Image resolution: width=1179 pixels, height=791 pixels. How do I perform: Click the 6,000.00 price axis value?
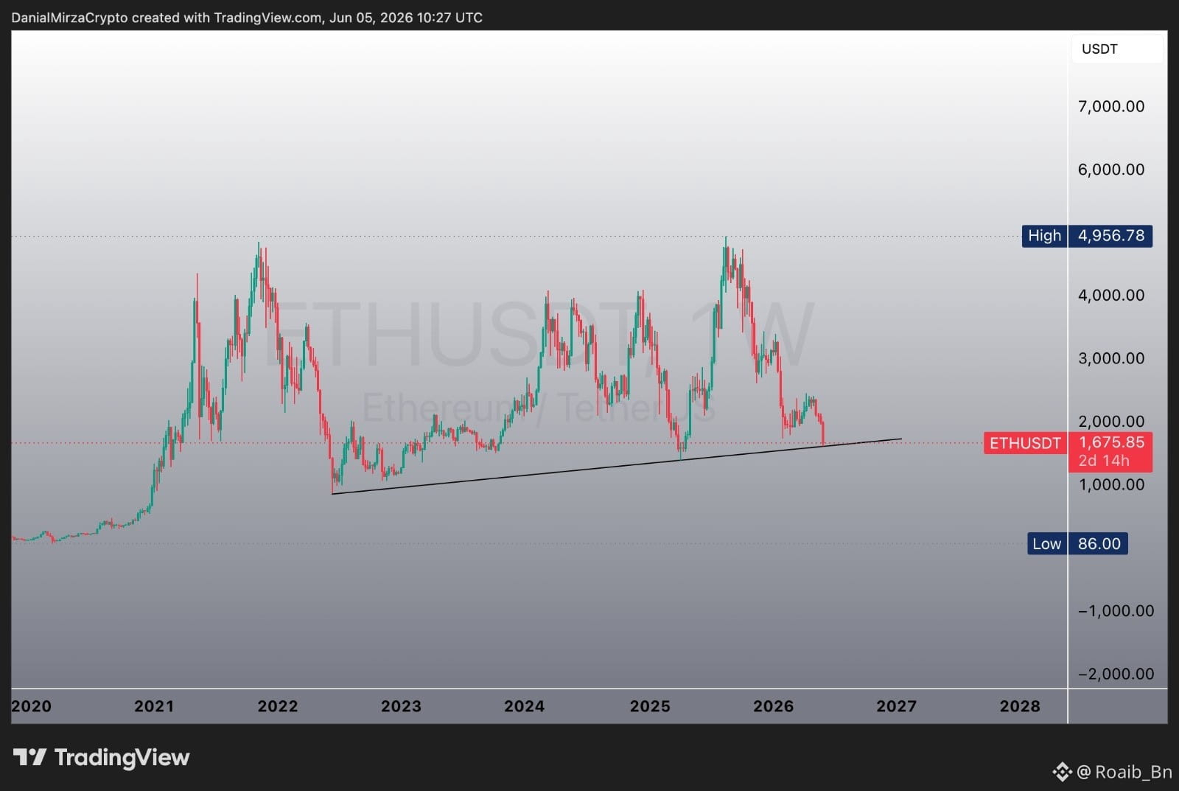coord(1111,170)
